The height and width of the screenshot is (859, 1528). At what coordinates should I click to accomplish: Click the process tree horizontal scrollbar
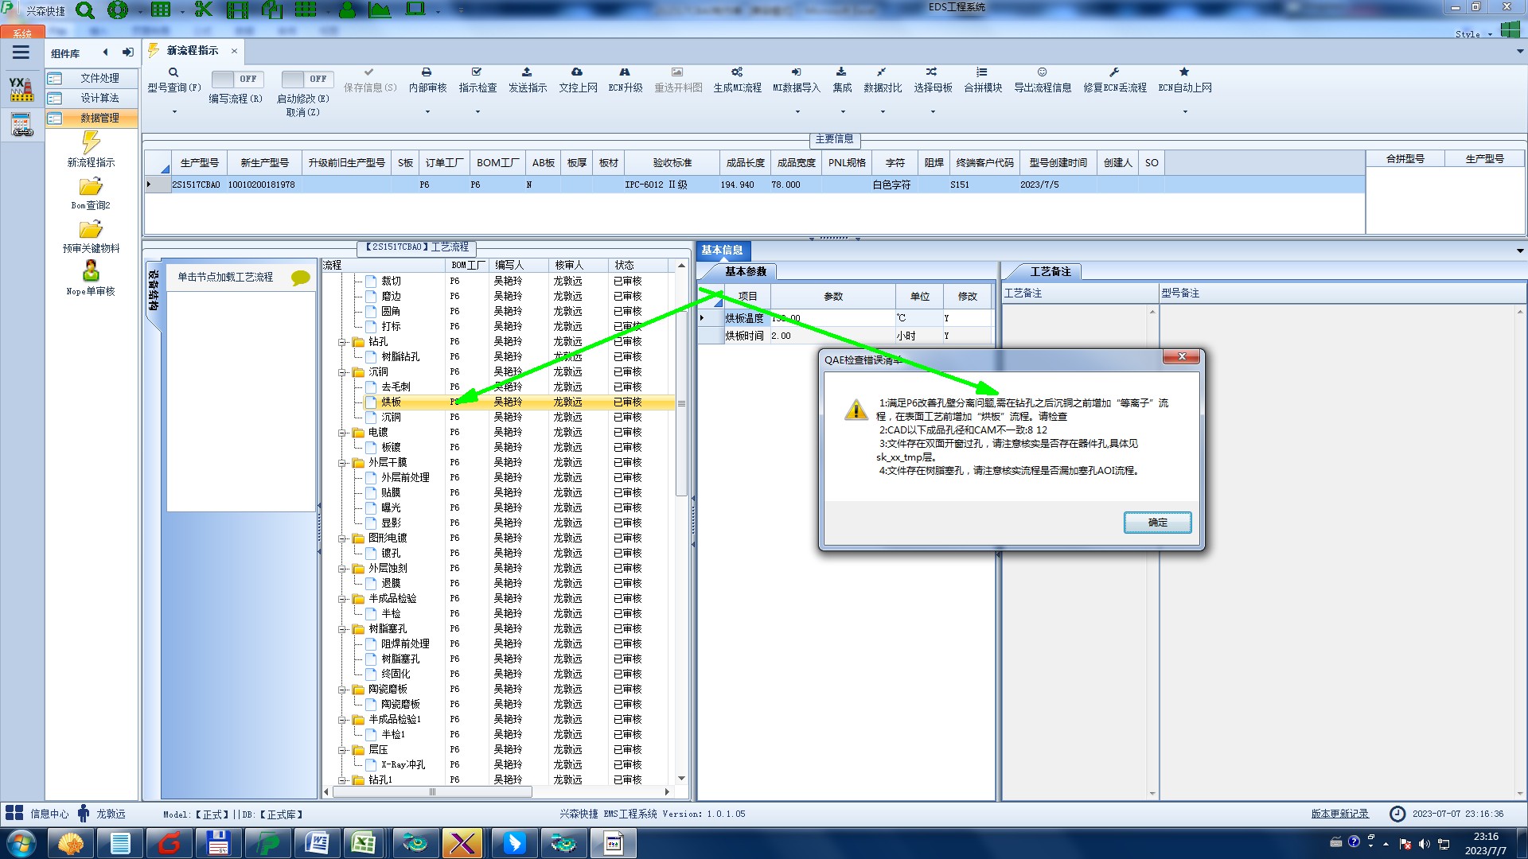pyautogui.click(x=432, y=792)
